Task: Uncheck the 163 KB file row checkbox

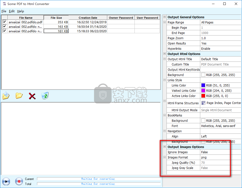Action: coord(4,26)
